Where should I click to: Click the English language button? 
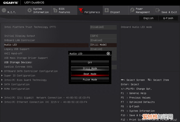pyautogui.click(x=148, y=18)
